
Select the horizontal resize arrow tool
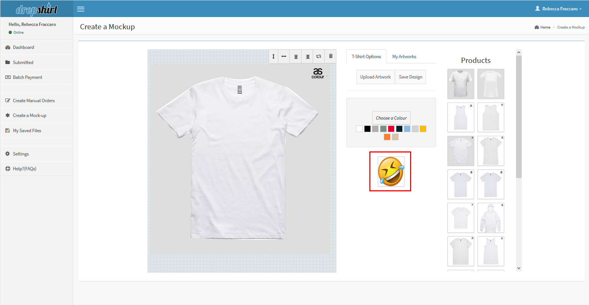284,56
